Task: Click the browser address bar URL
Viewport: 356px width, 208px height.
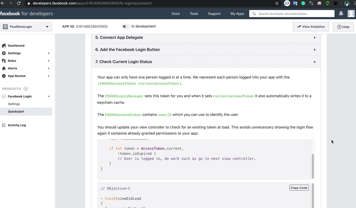Action: [x=92, y=3]
